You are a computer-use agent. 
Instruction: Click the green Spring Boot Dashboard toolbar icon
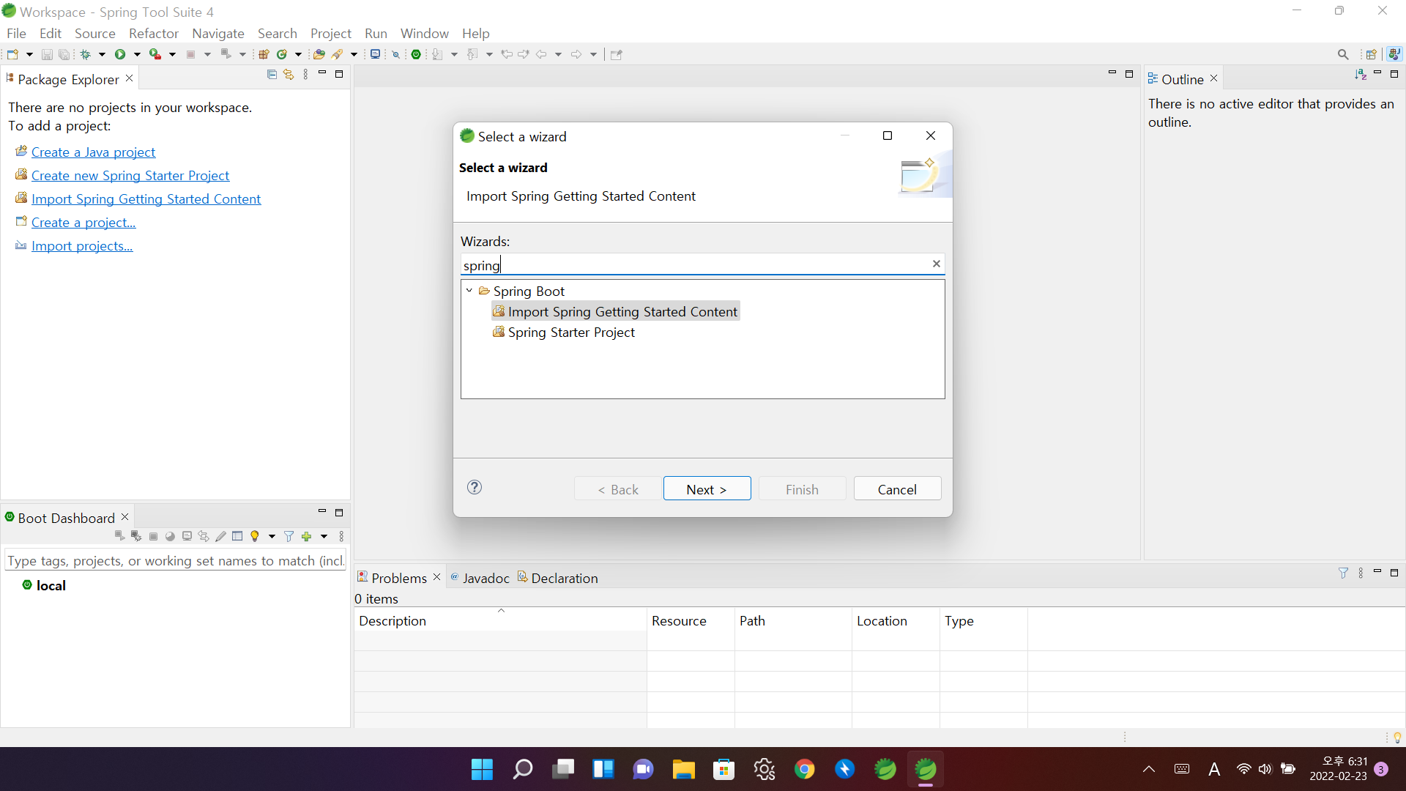[416, 54]
